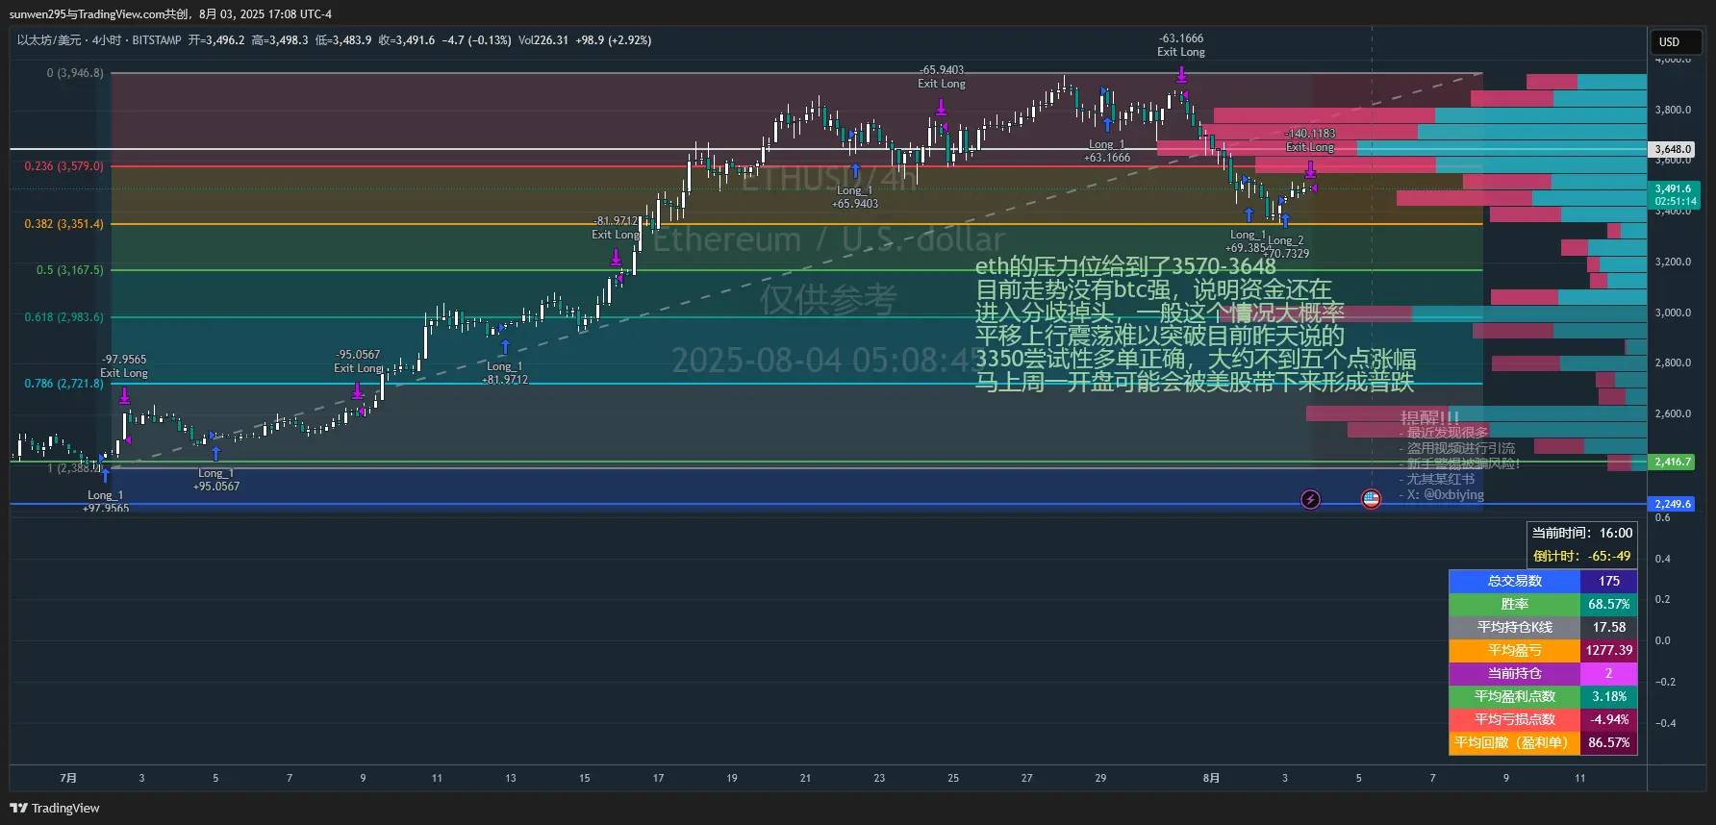Click the 7月 date axis label

click(x=68, y=778)
